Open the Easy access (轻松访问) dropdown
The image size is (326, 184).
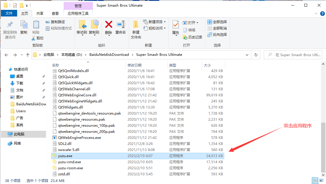point(154,28)
